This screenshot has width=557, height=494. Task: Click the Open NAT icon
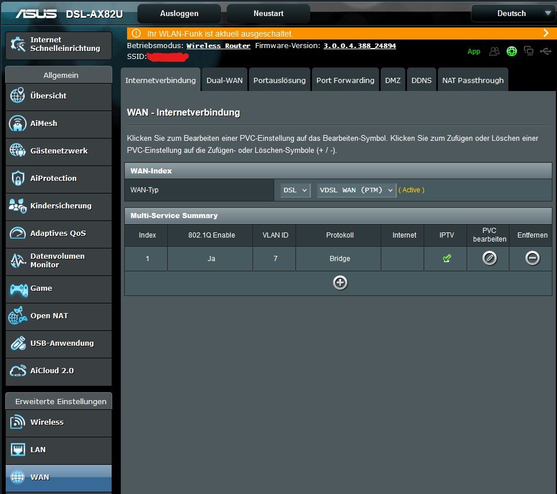[17, 316]
